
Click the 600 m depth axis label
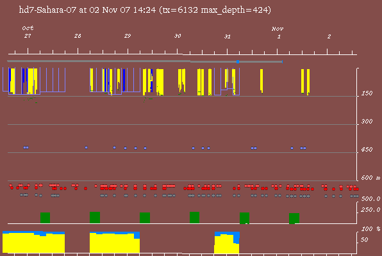(370, 178)
